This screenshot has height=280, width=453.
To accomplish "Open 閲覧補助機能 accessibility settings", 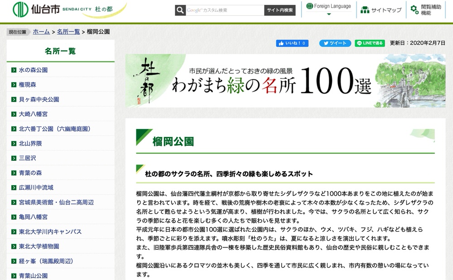I will (427, 10).
